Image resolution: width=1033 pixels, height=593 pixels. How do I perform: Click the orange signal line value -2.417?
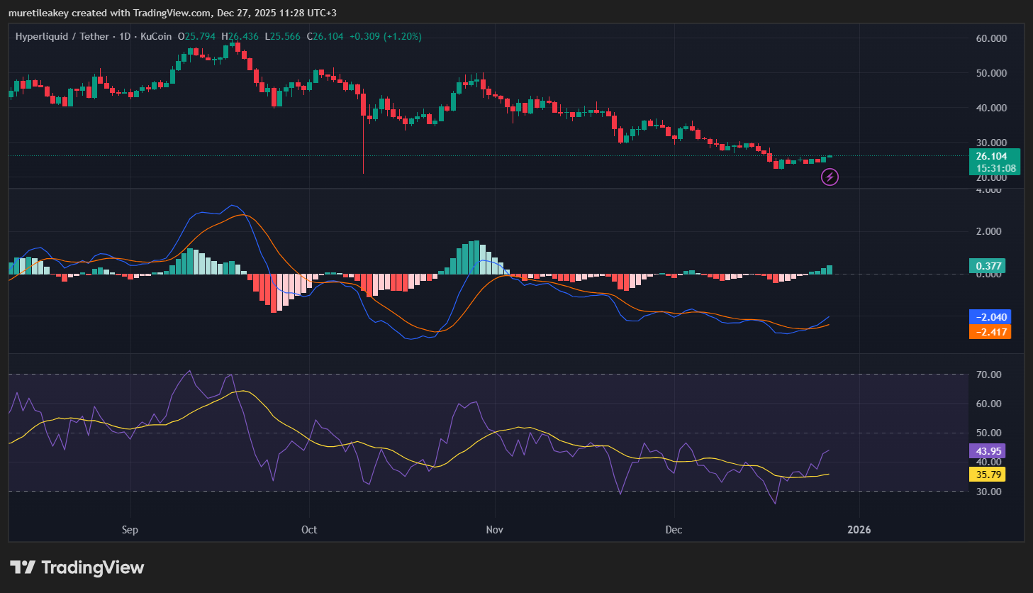coord(989,332)
